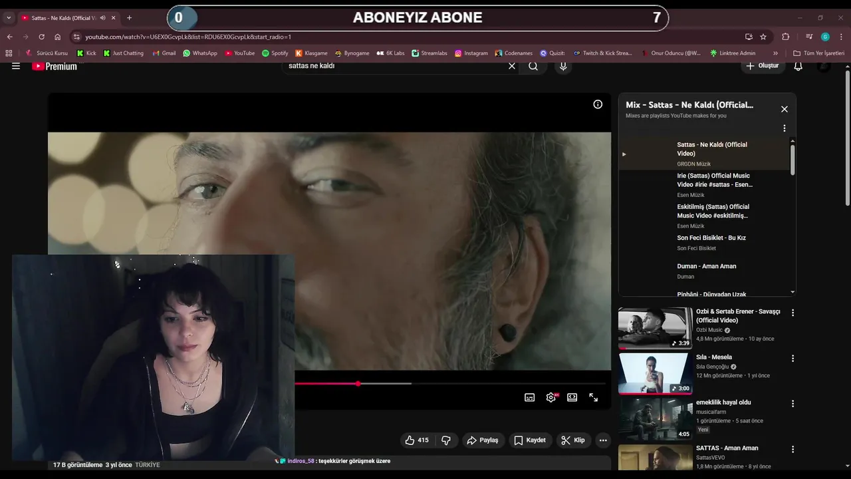851x479 pixels.
Task: Expand hidden bookmarks chevron
Action: (775, 53)
